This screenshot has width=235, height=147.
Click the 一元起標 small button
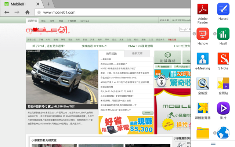(182, 67)
